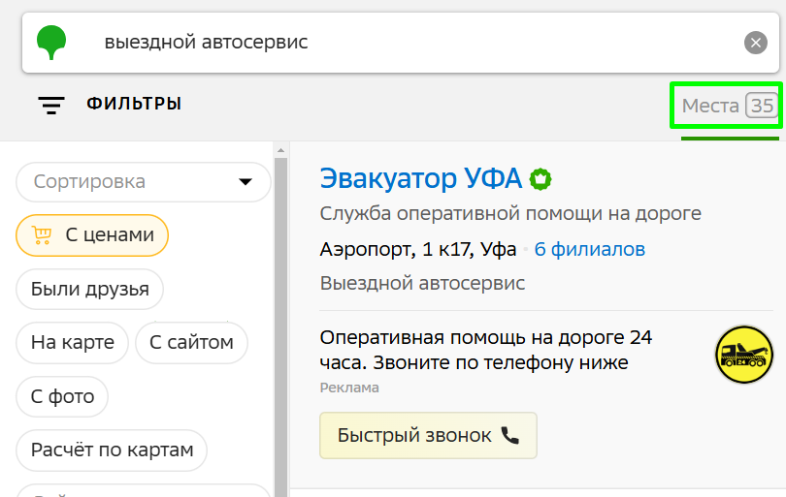The image size is (786, 497).
Task: Enable the Расчёт по картам filter
Action: (x=112, y=450)
